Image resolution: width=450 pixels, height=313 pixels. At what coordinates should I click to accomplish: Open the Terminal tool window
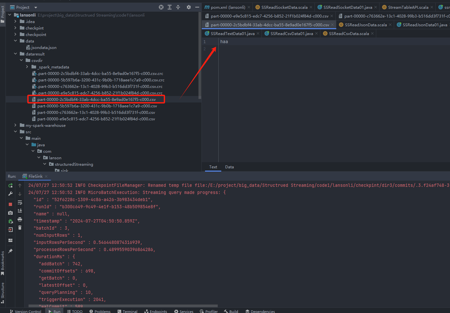[127, 311]
